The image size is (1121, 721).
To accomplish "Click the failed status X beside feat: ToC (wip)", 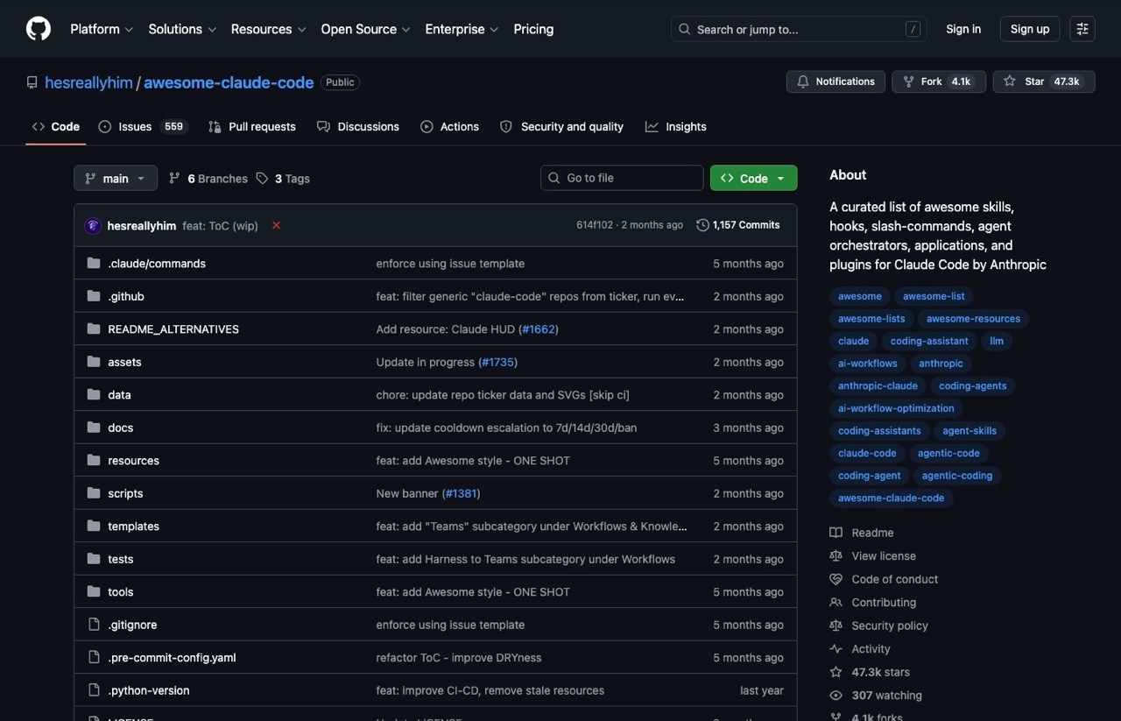I will pos(276,225).
